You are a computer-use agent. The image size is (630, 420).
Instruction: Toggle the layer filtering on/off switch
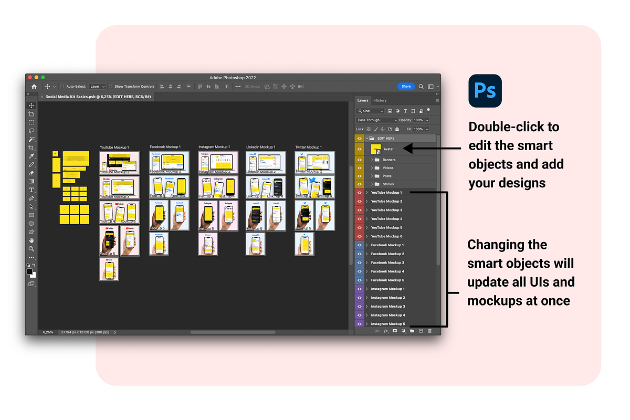click(x=428, y=110)
